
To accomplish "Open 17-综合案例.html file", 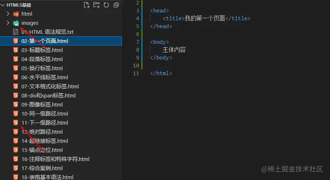I will tap(42, 168).
